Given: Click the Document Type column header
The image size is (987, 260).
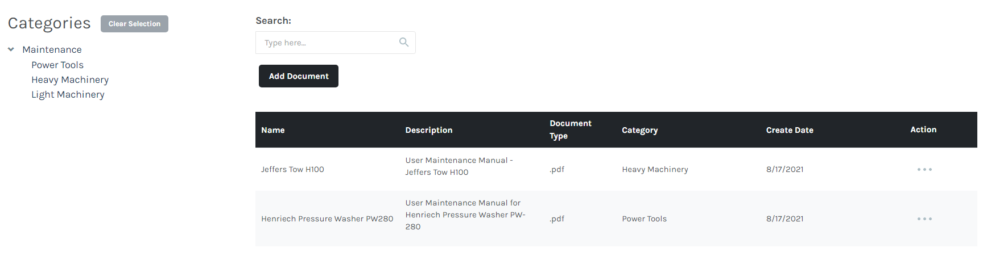Looking at the screenshot, I should pyautogui.click(x=570, y=129).
